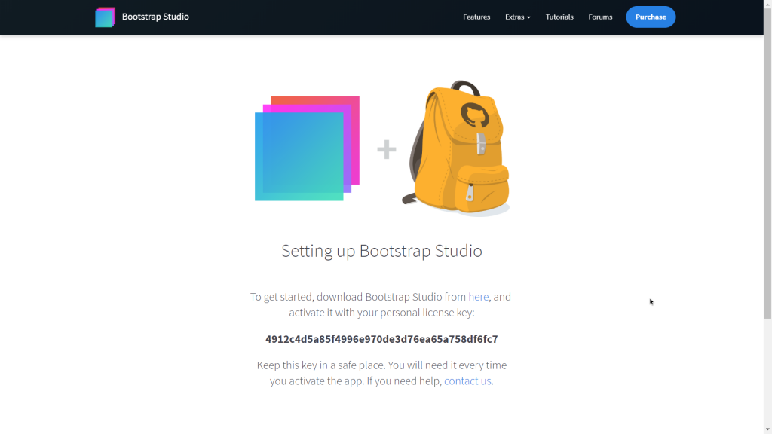Open the Features page

tap(476, 17)
